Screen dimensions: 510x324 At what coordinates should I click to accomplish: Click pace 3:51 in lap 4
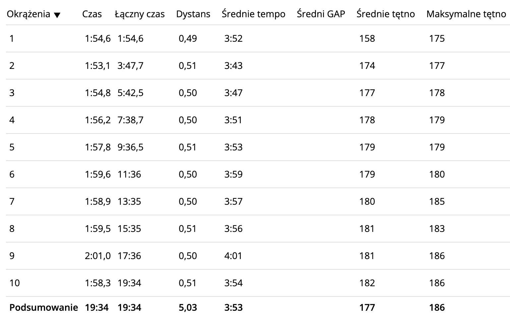pyautogui.click(x=233, y=120)
